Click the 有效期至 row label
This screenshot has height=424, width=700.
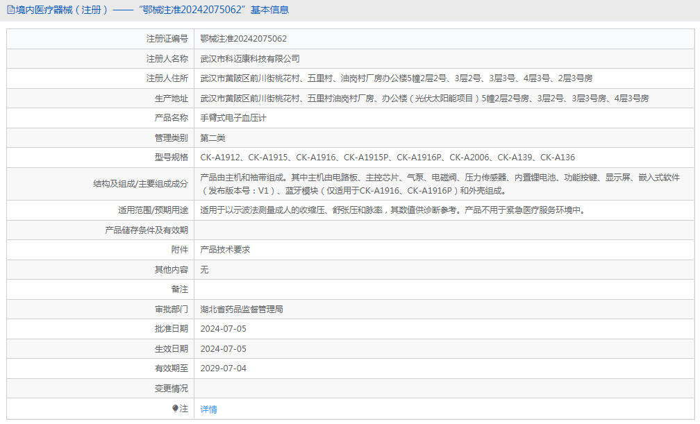pos(171,368)
